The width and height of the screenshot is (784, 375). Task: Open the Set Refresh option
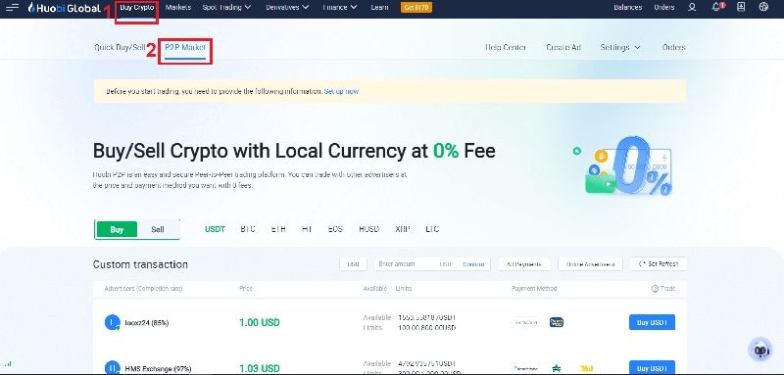pyautogui.click(x=659, y=263)
